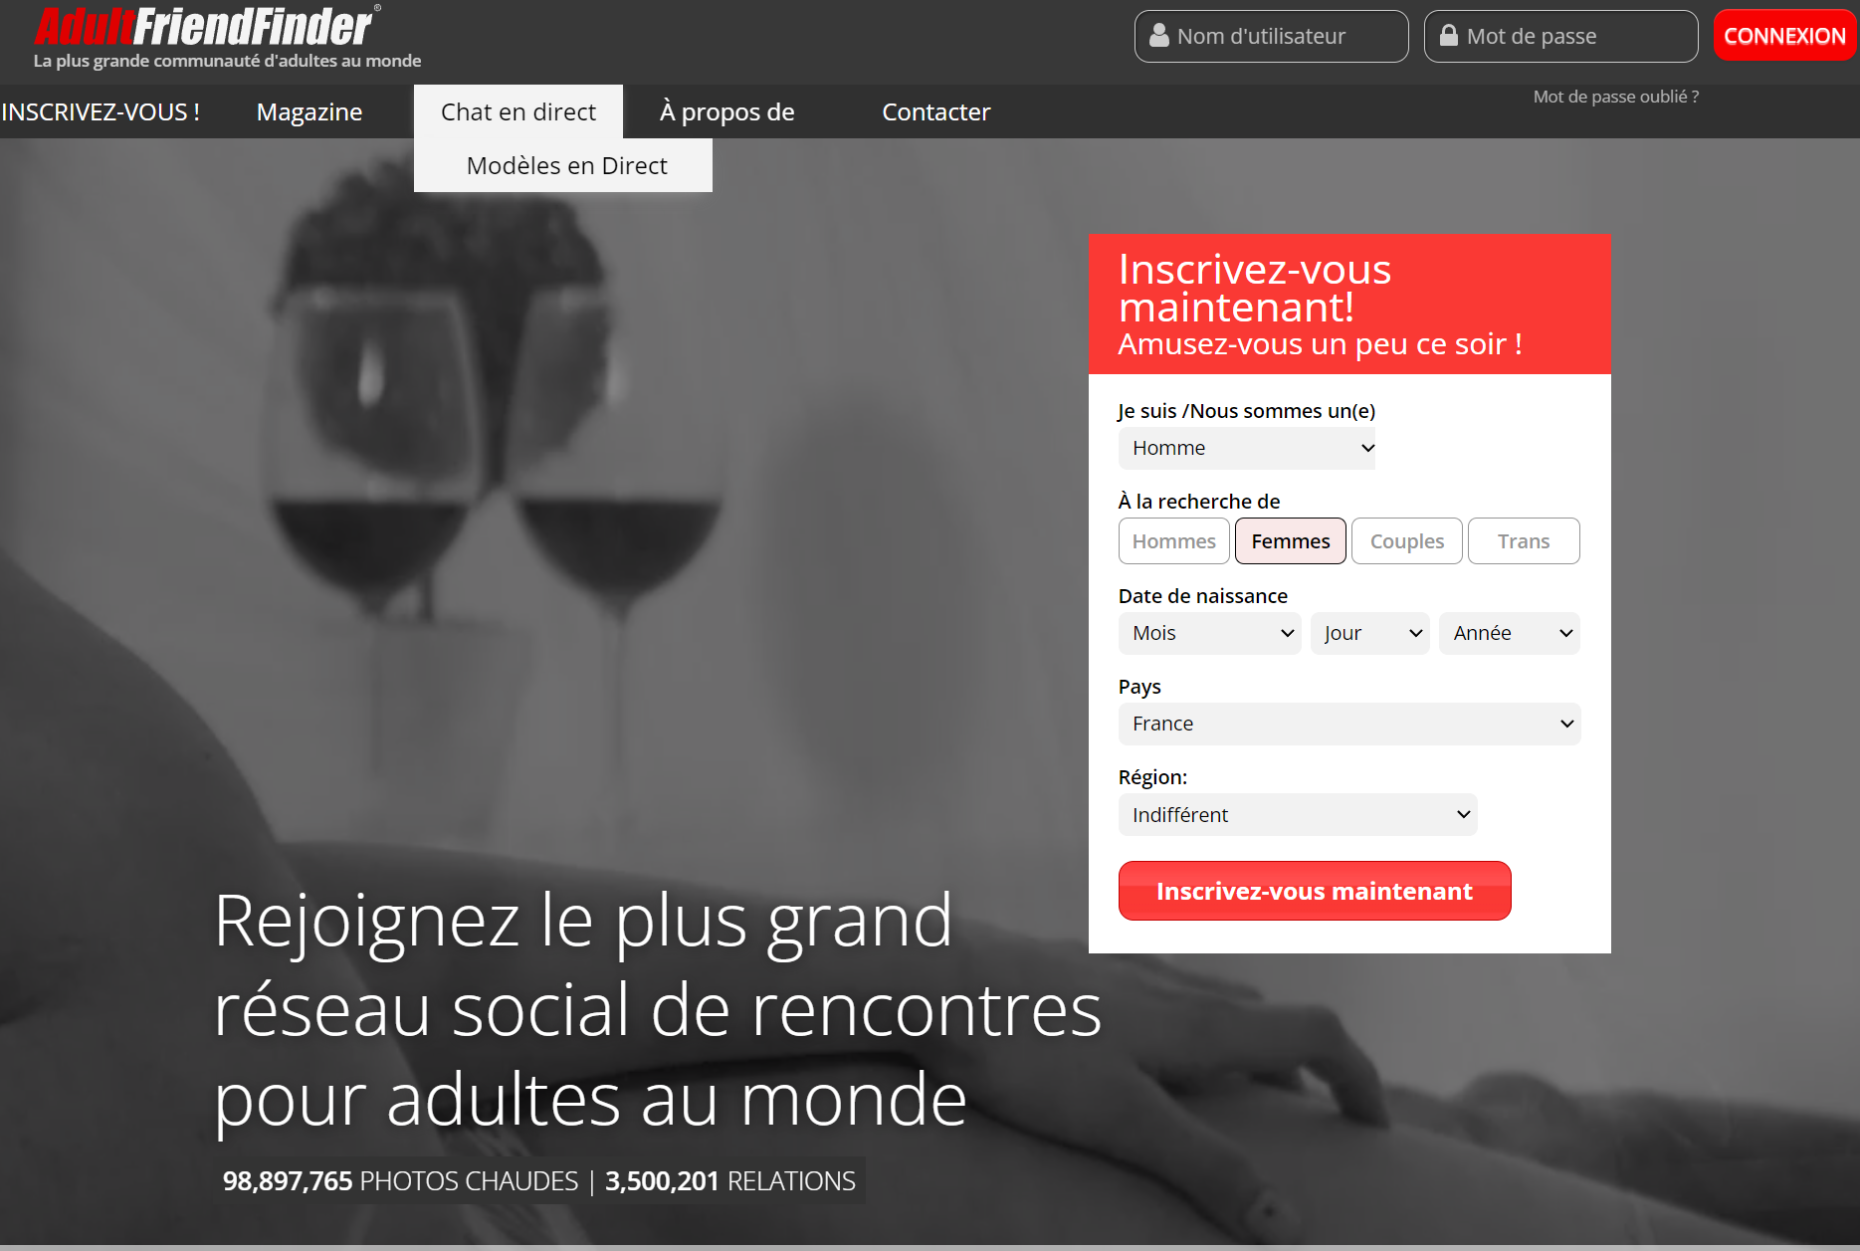1860x1251 pixels.
Task: Select Couples as search preference
Action: click(1407, 541)
